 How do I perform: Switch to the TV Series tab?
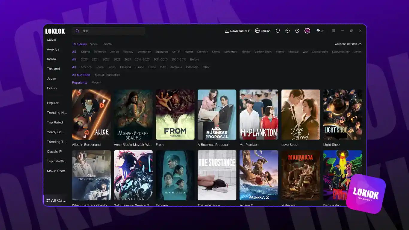pyautogui.click(x=79, y=44)
